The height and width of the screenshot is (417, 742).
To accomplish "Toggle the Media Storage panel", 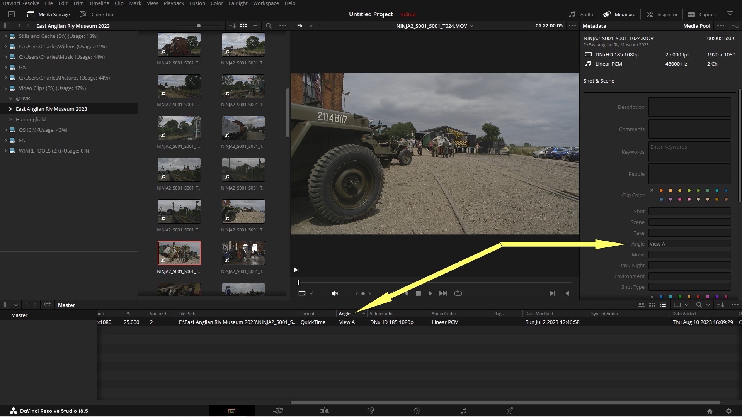I will (49, 14).
